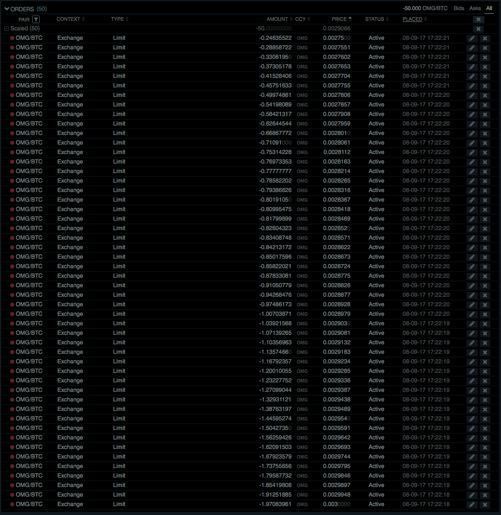This screenshot has height=515, width=501.
Task: Sort by PRICE column
Action: click(342, 19)
